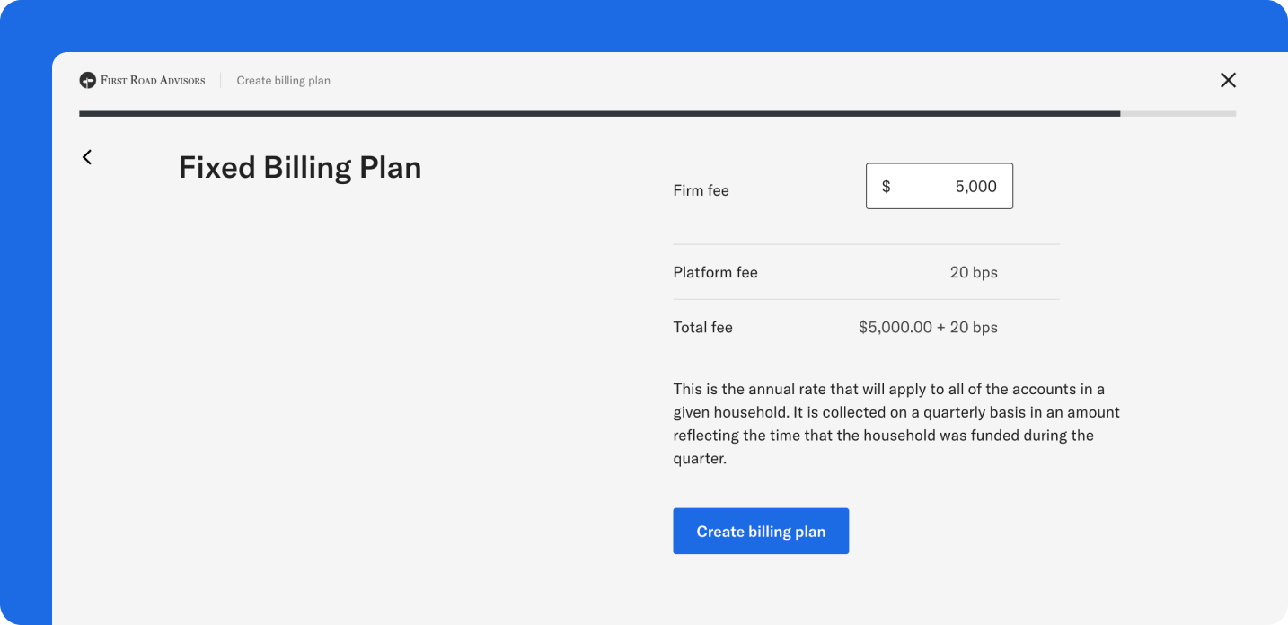This screenshot has height=625, width=1288.
Task: Click the First Road Advisors wordmark text
Action: [x=154, y=80]
